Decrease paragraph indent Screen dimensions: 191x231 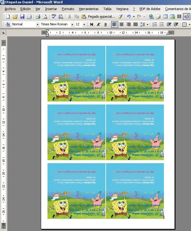[x=169, y=24]
